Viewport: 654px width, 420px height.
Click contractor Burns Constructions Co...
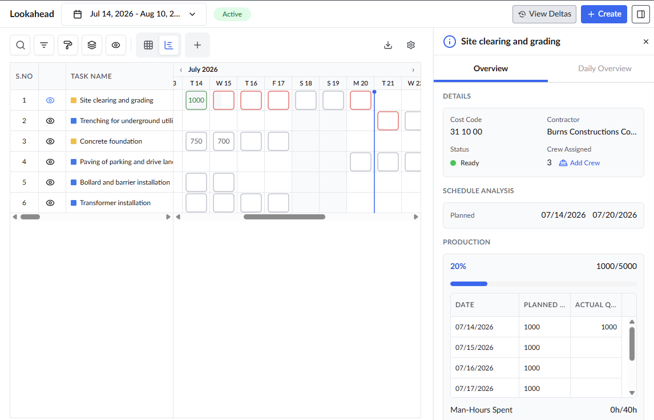(x=592, y=132)
